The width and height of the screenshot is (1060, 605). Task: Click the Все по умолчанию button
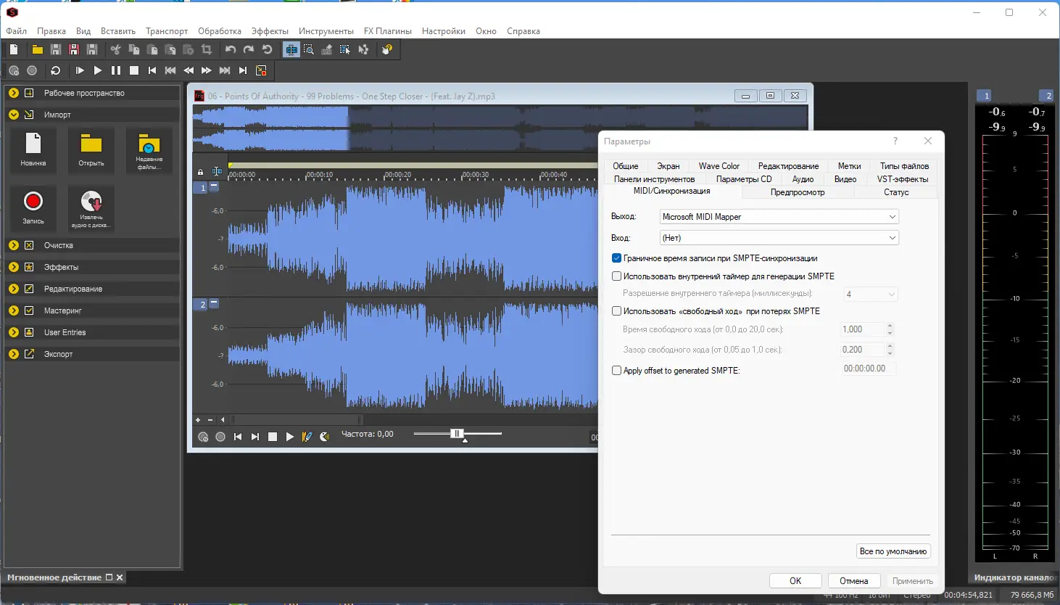click(893, 551)
